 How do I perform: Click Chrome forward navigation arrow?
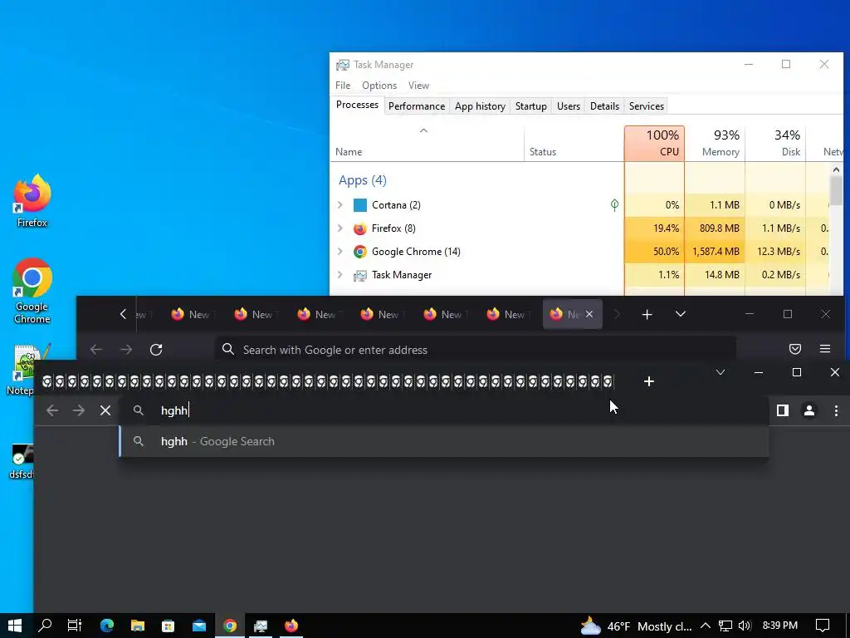pyautogui.click(x=79, y=410)
